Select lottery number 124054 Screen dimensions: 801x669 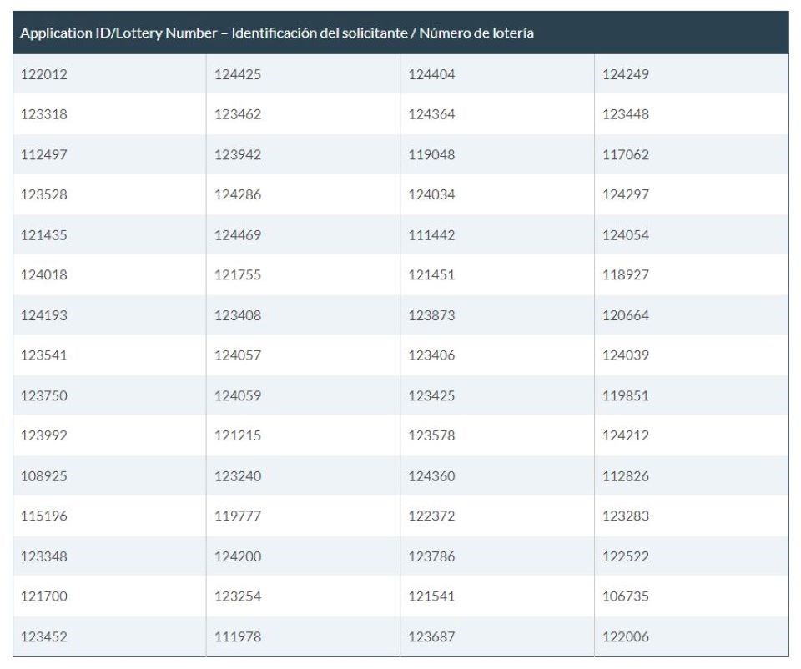coord(625,235)
